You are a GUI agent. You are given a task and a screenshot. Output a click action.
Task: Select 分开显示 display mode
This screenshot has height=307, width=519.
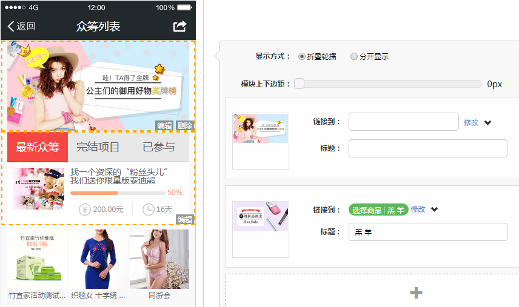click(x=354, y=56)
